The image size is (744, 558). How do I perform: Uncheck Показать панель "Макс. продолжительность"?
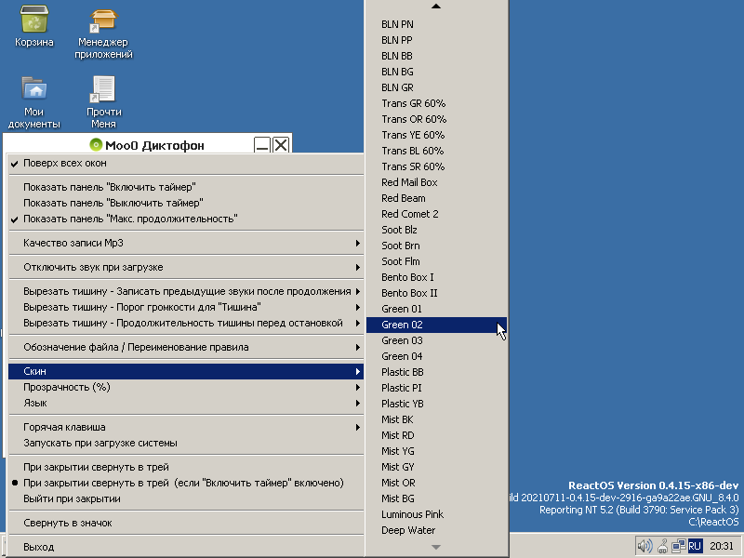186,219
